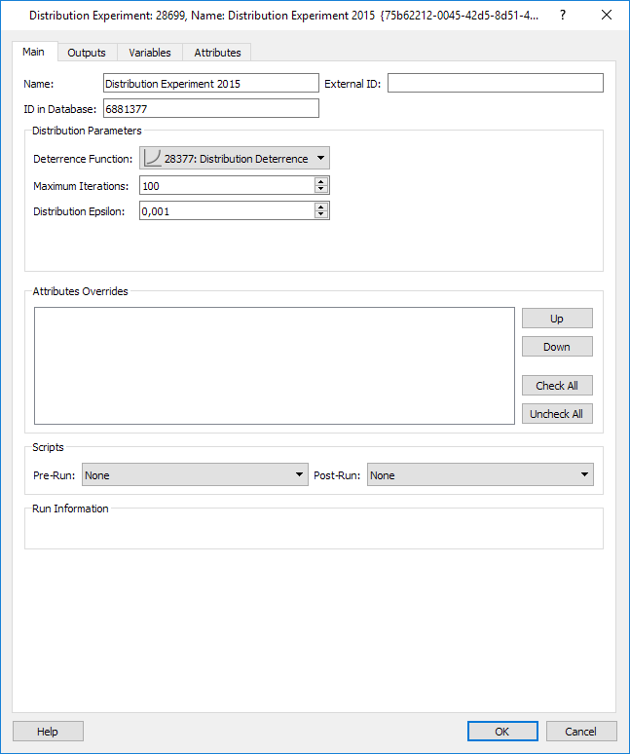Click the Check All button
This screenshot has width=630, height=754.
pos(557,386)
